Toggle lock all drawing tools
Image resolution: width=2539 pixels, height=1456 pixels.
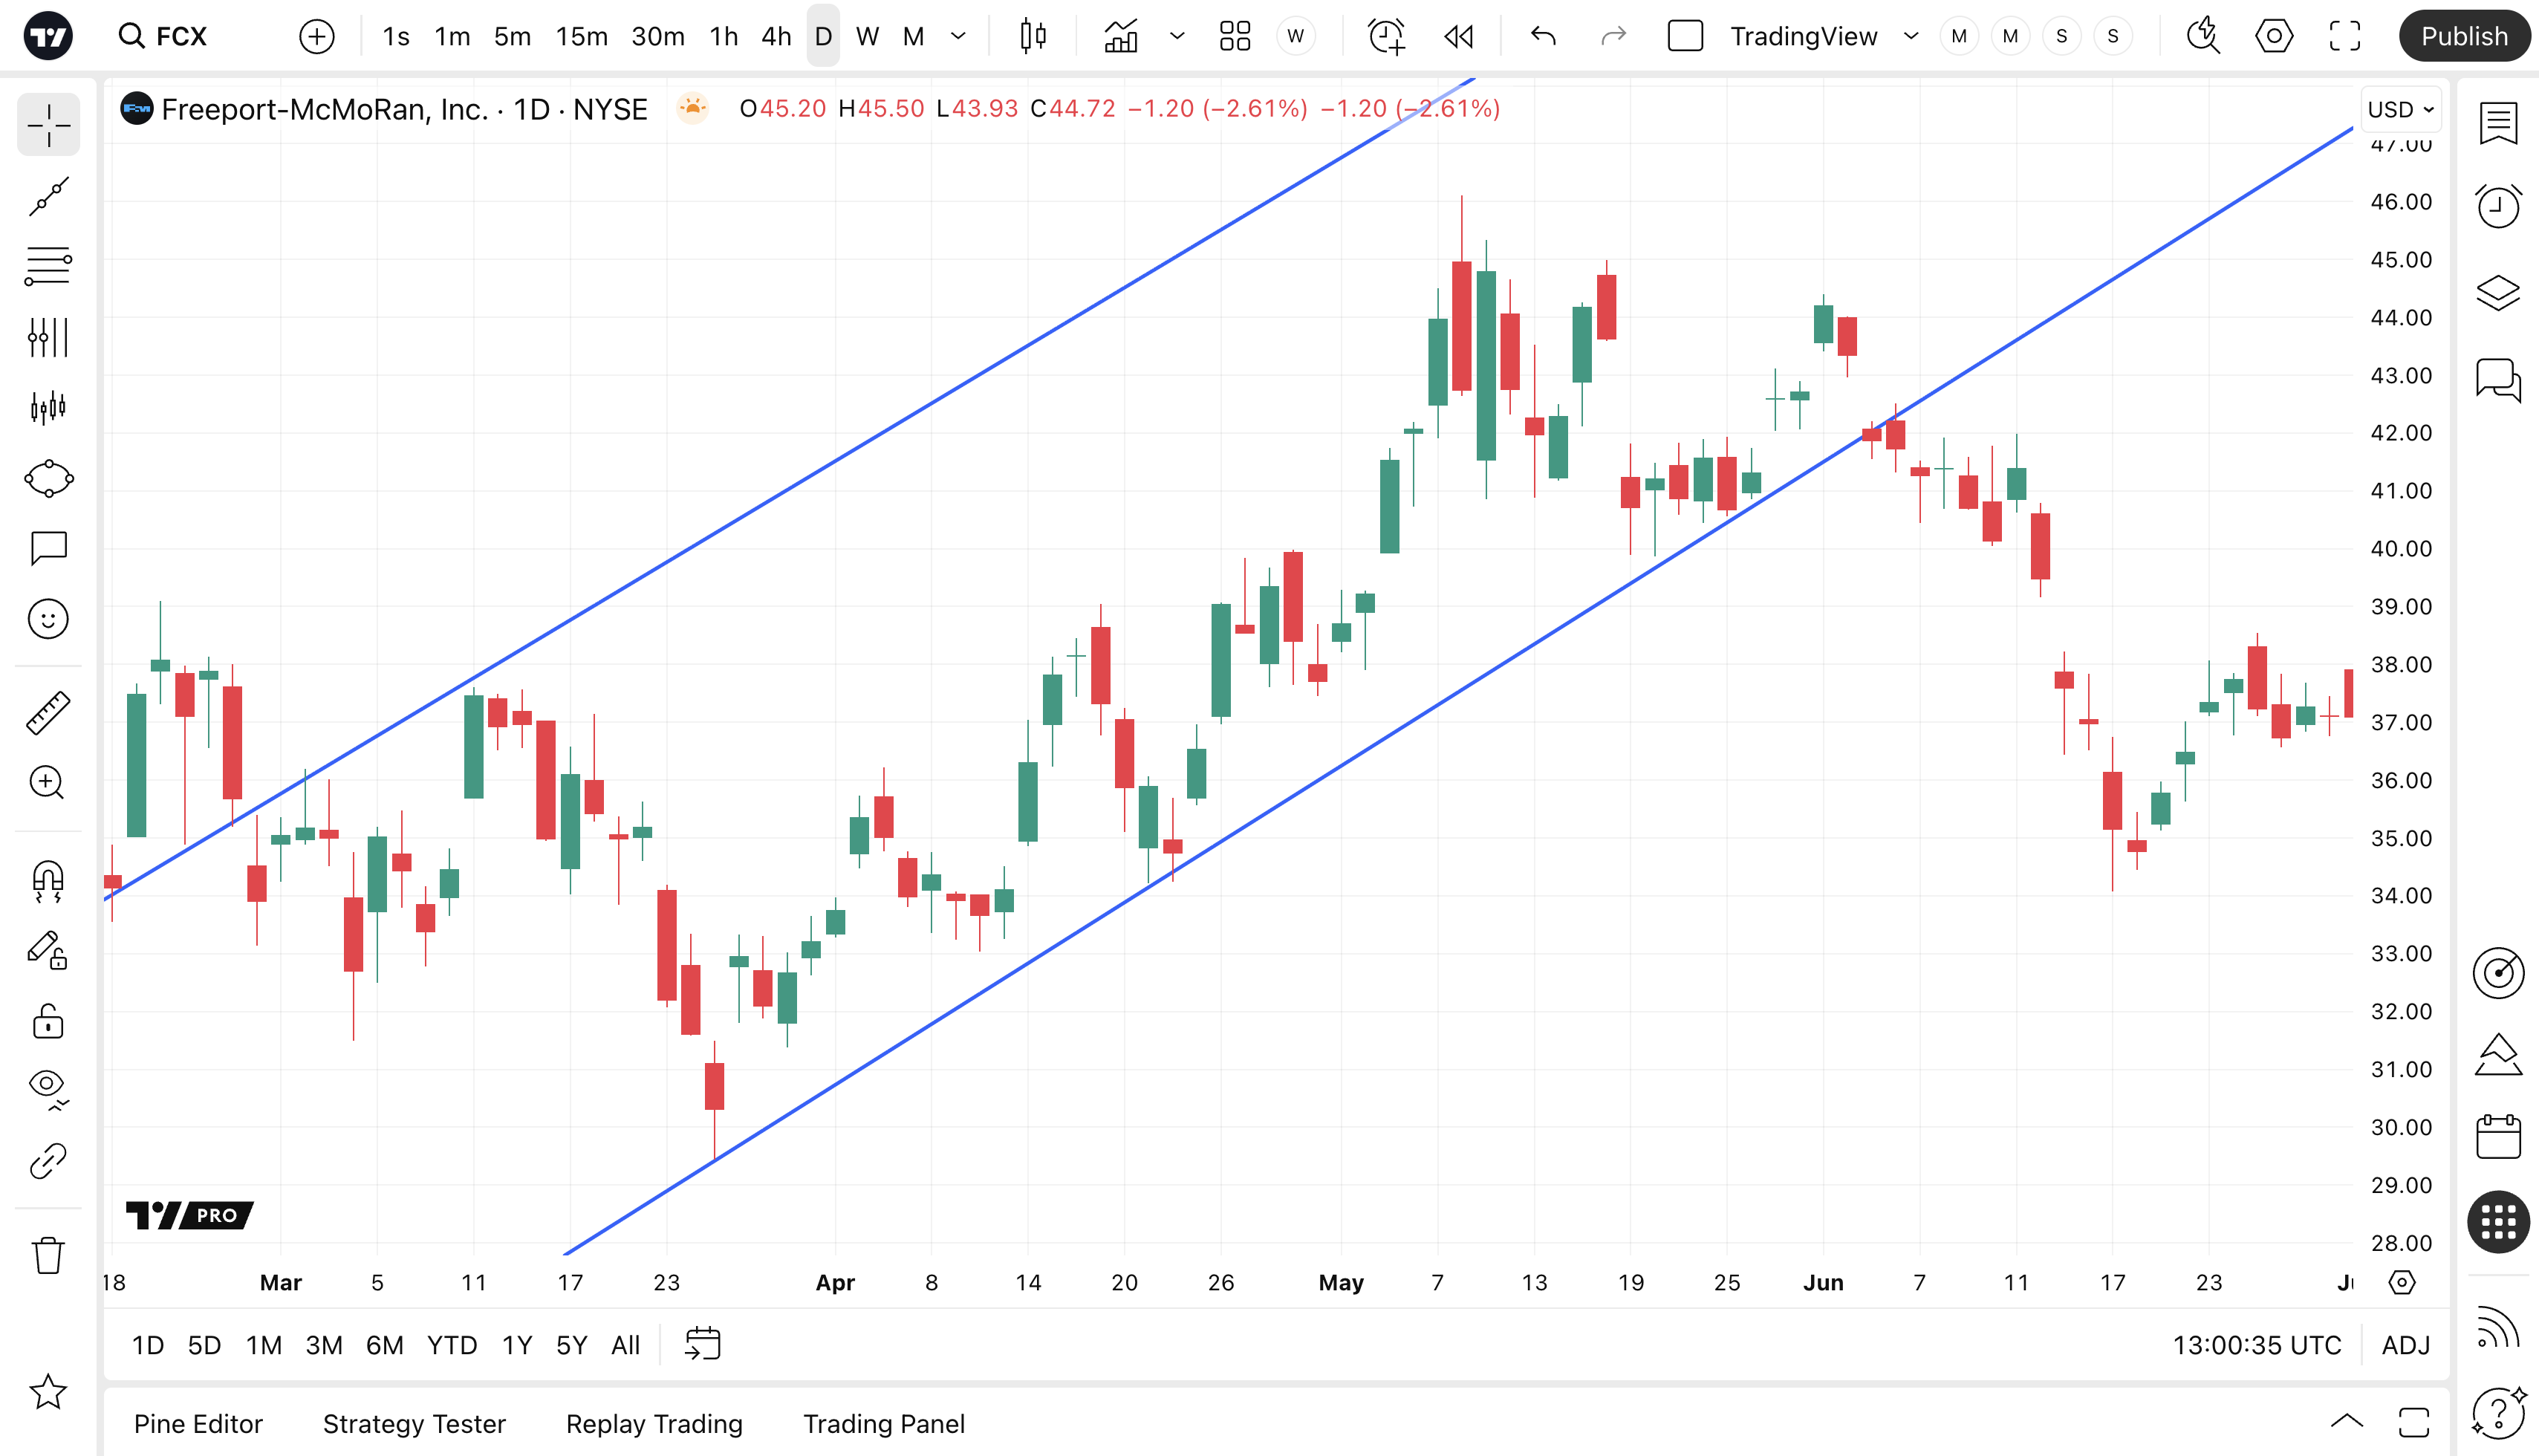tap(48, 1022)
